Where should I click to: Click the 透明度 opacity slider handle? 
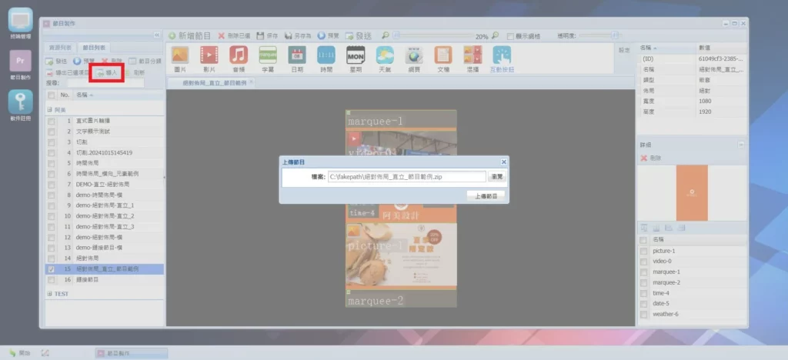pyautogui.click(x=615, y=35)
